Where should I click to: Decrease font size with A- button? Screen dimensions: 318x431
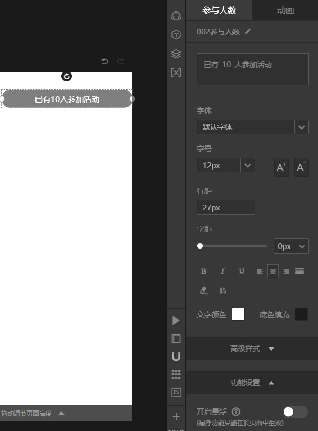coord(302,167)
